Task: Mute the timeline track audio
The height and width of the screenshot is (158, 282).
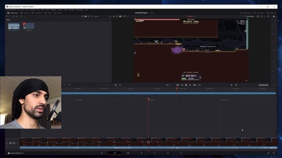Action: click(10, 143)
